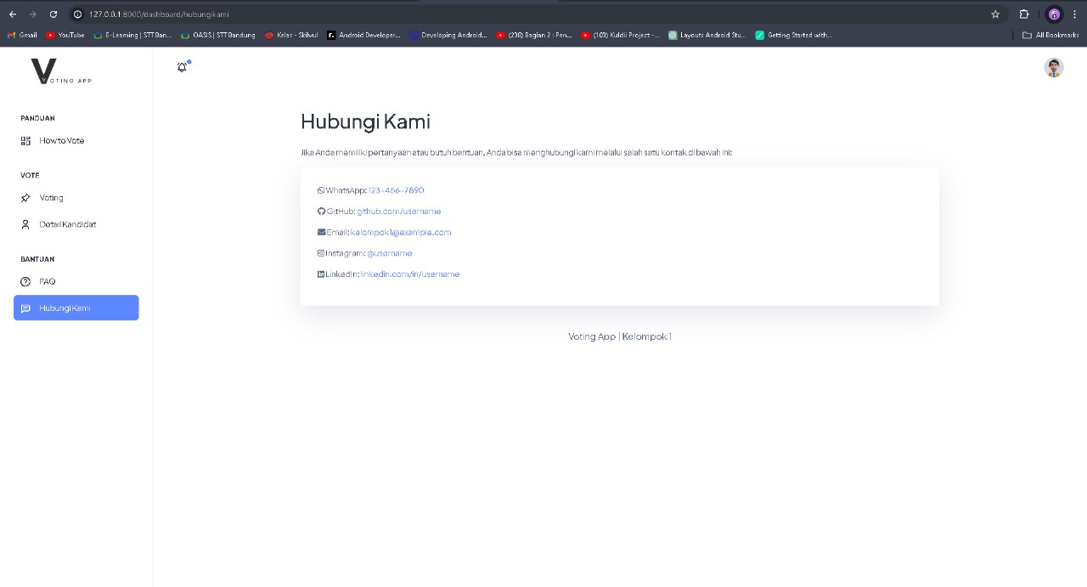
Task: Go to Detail Kandidat page
Action: [67, 225]
